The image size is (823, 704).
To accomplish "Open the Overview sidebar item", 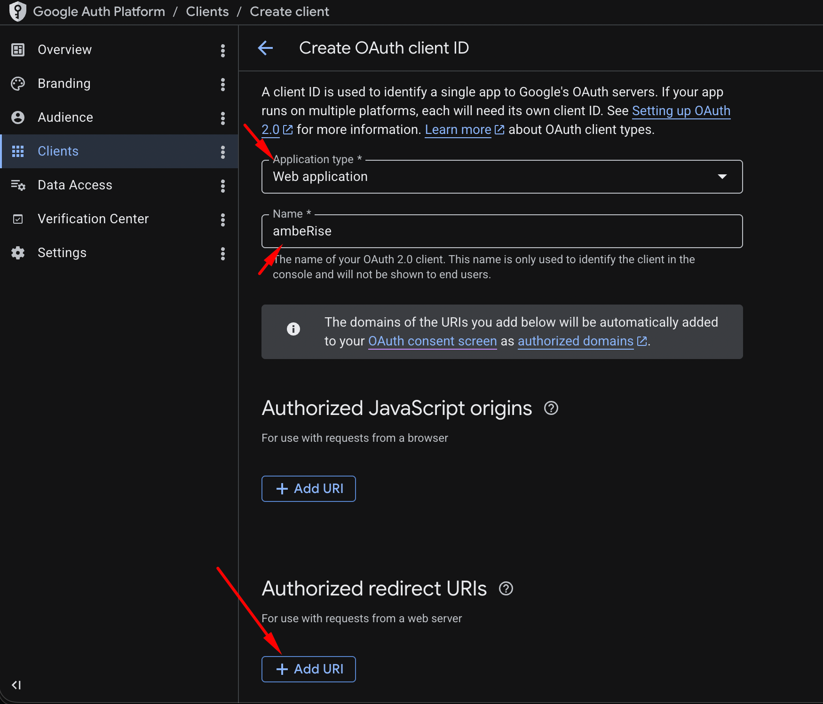I will 119,50.
